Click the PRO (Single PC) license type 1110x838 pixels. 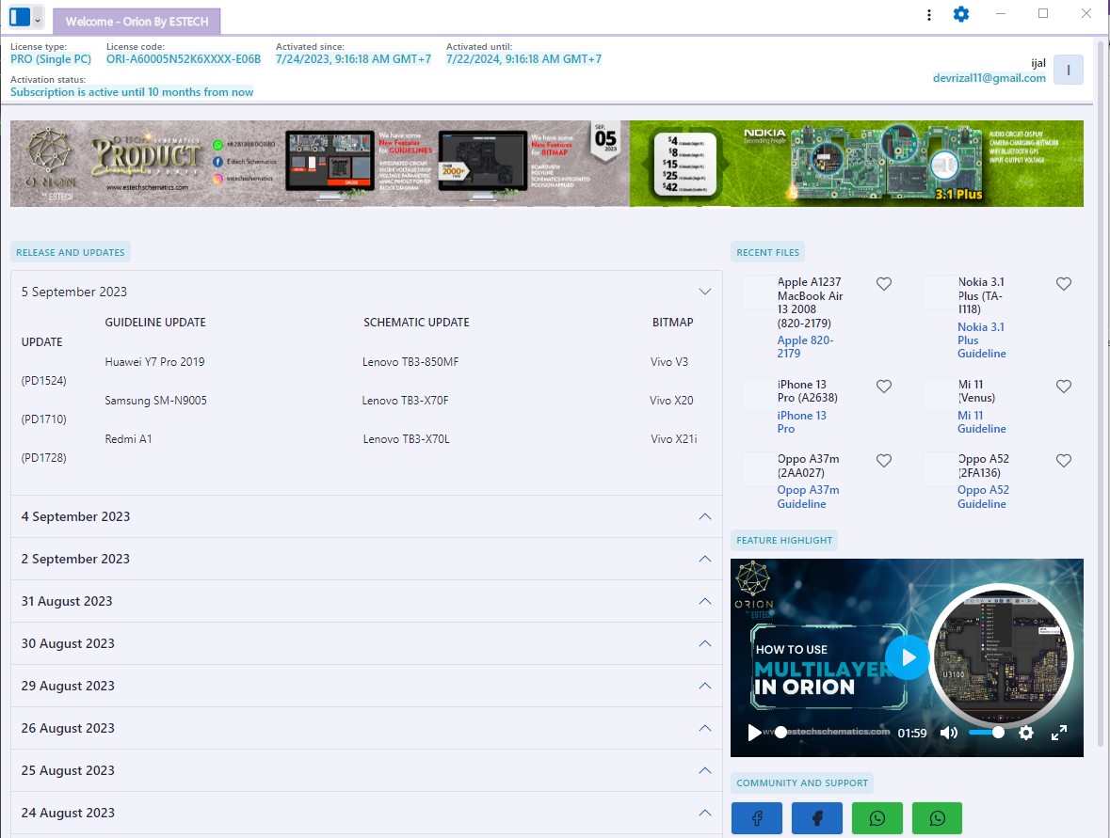point(51,59)
